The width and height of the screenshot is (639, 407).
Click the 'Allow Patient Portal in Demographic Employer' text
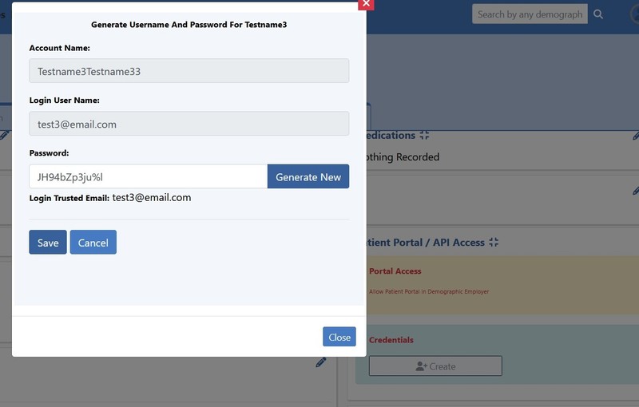click(x=429, y=291)
